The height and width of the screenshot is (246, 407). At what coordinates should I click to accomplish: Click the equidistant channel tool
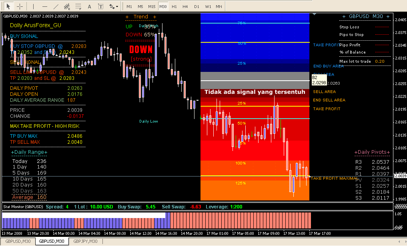pos(67,6)
